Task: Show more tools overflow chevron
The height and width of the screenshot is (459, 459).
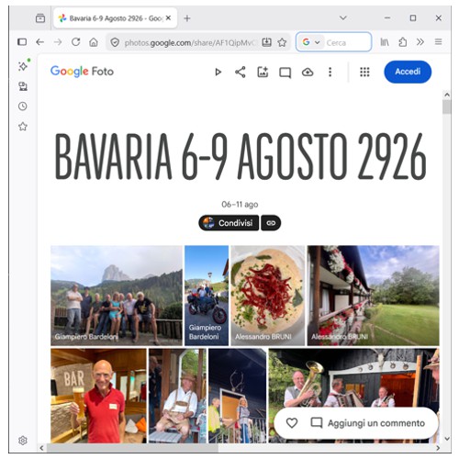Action: pyautogui.click(x=420, y=42)
